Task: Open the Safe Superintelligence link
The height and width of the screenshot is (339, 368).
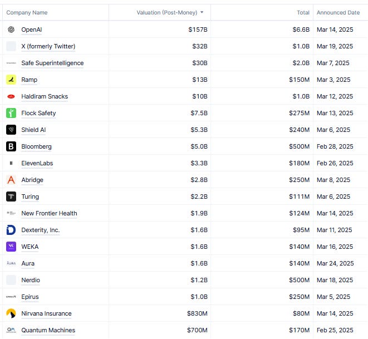Action: 52,63
